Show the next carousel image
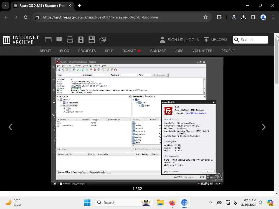The height and width of the screenshot is (209, 279). [264, 127]
